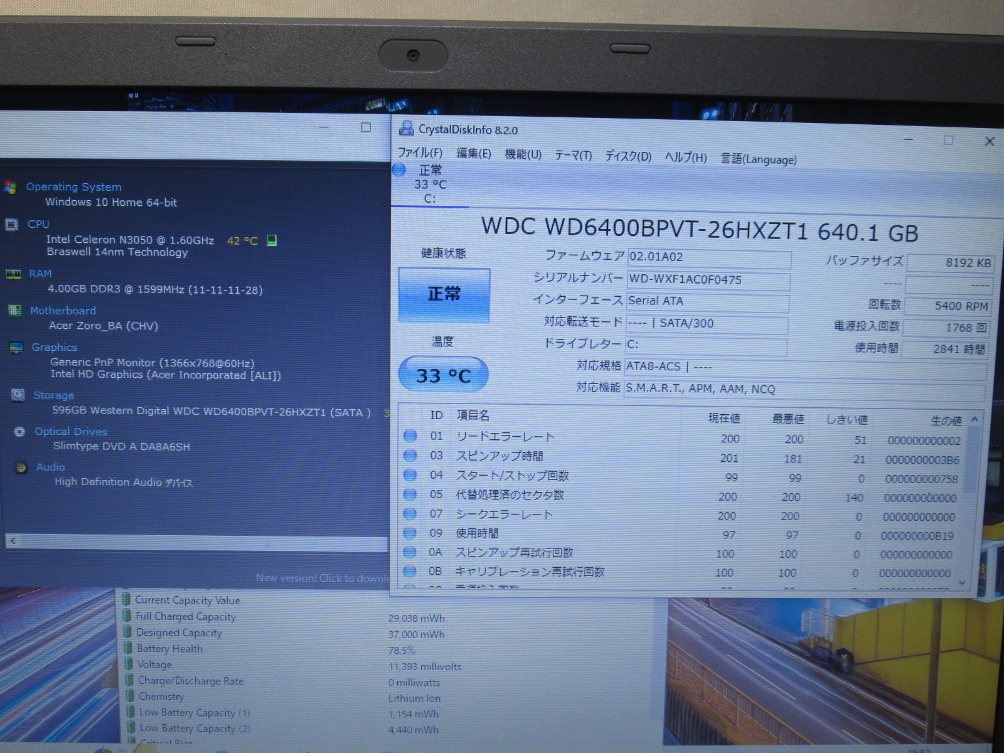Click the Operating System icon in Speccy
1004x753 pixels.
10,187
